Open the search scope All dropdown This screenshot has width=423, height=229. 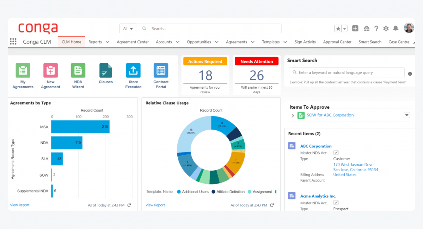[x=128, y=28]
